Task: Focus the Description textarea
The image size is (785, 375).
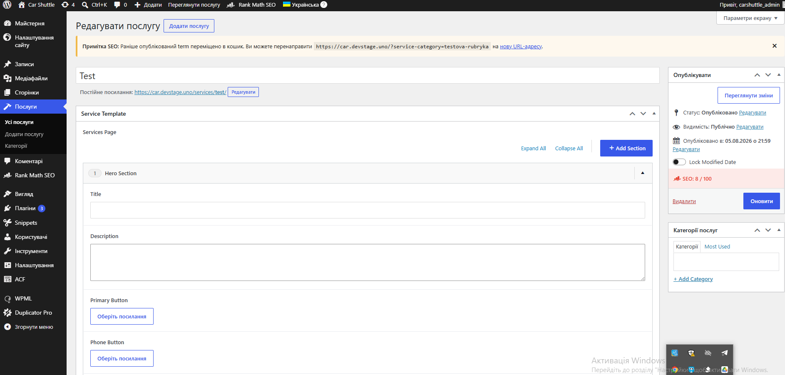Action: (x=368, y=262)
